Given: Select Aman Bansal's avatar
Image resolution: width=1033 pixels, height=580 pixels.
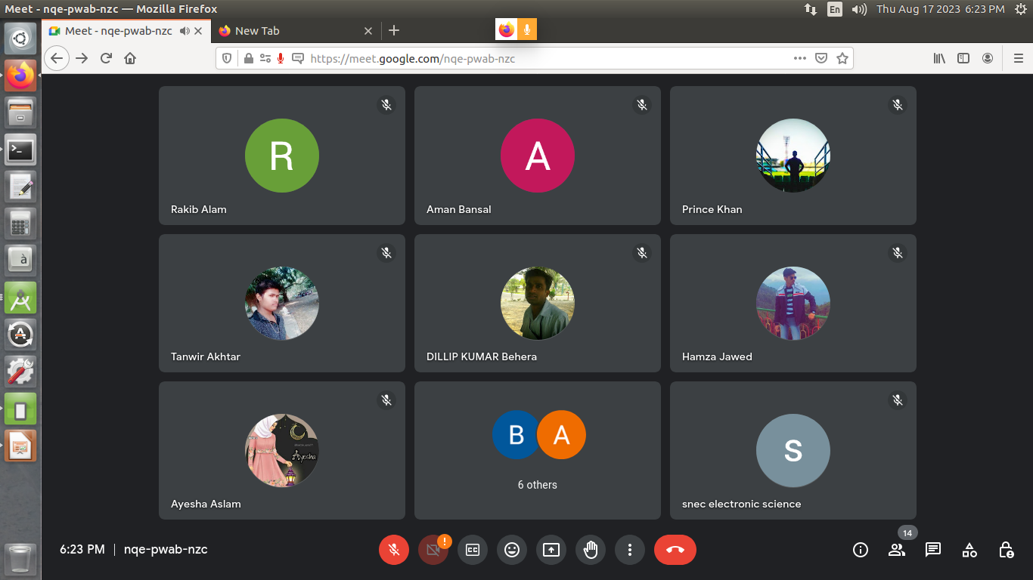Looking at the screenshot, I should [x=538, y=156].
